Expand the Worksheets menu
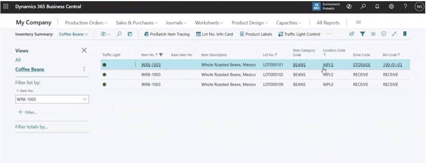Viewport: 426px width, 163px height. pyautogui.click(x=209, y=23)
